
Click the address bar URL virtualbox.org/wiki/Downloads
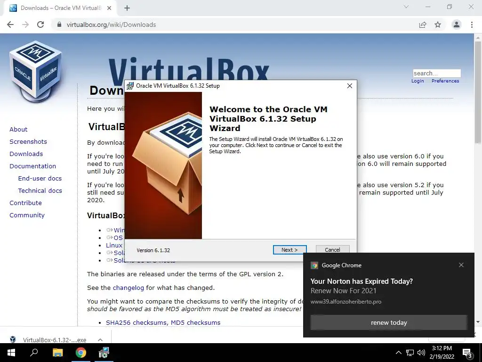(111, 25)
